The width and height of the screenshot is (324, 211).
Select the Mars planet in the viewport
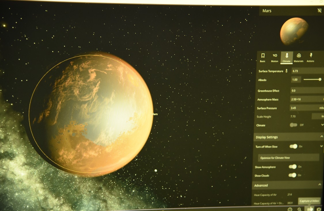[x=91, y=114]
